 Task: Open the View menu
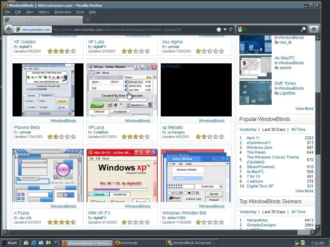point(30,12)
